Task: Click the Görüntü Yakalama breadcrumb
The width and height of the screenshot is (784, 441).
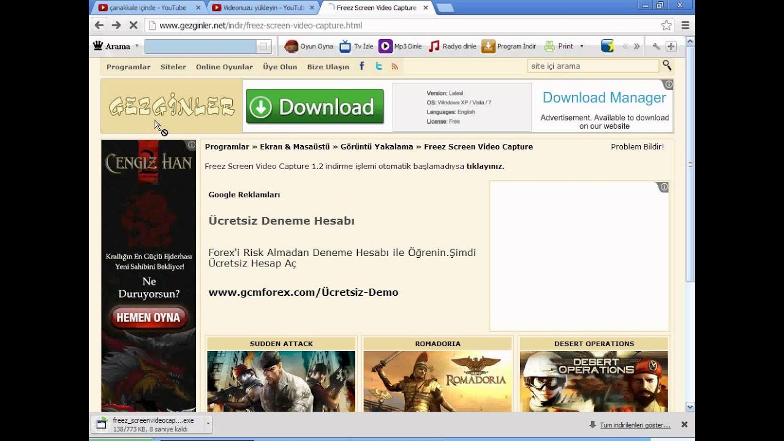Action: click(x=377, y=146)
